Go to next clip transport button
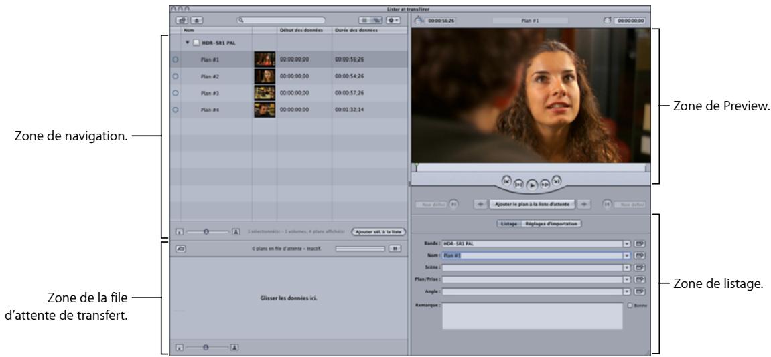The width and height of the screenshot is (771, 357). [x=557, y=181]
